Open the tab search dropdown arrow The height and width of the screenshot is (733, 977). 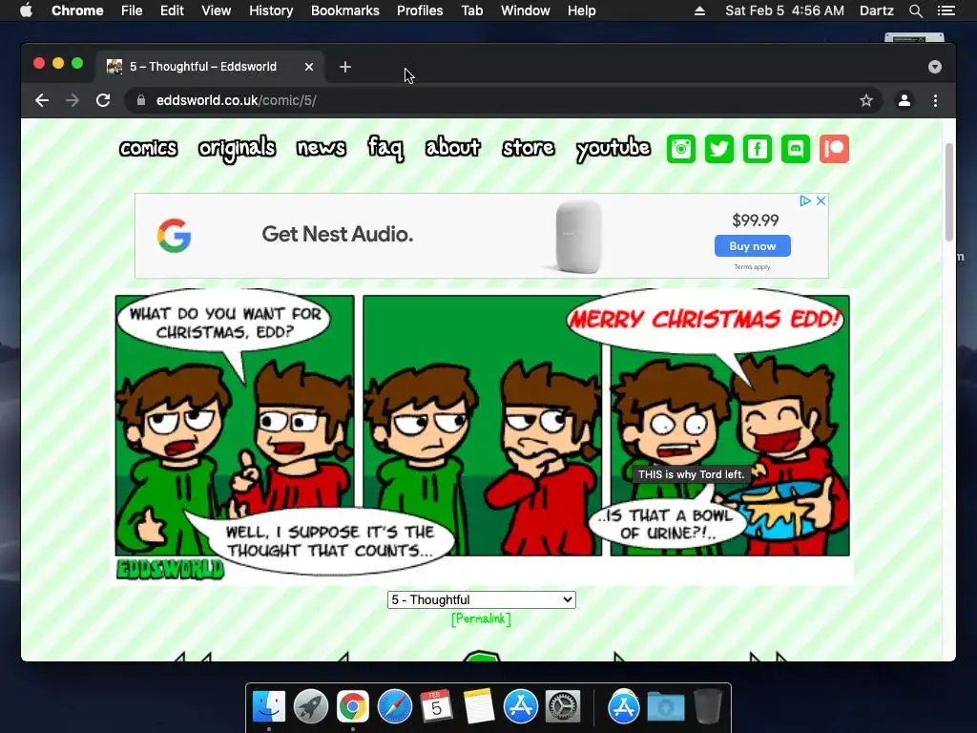click(935, 67)
